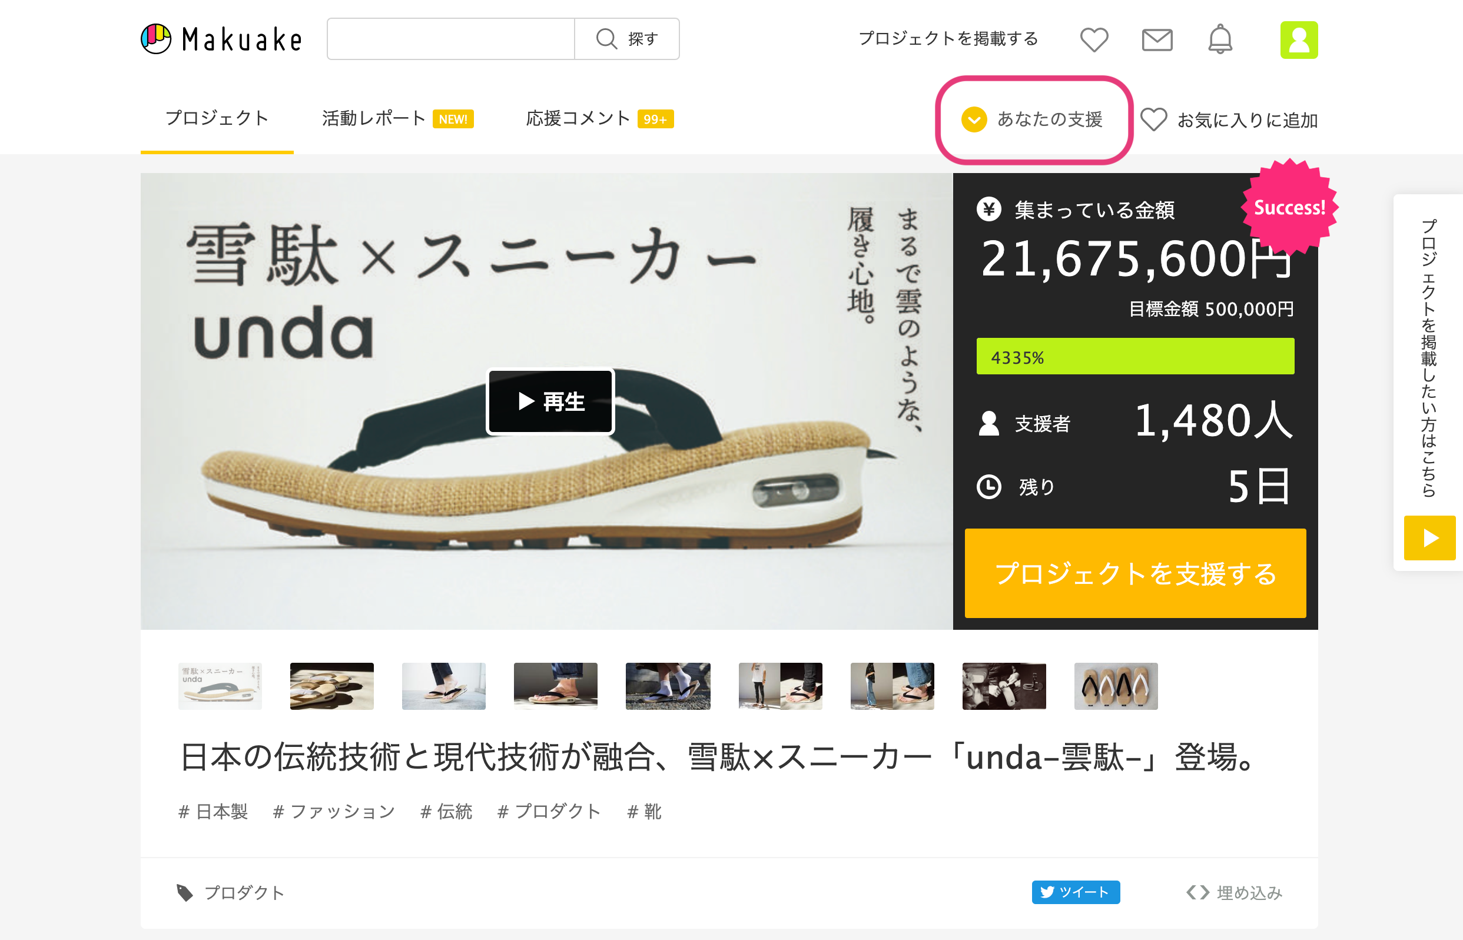Play the video with 再生 button
This screenshot has width=1463, height=940.
550,401
